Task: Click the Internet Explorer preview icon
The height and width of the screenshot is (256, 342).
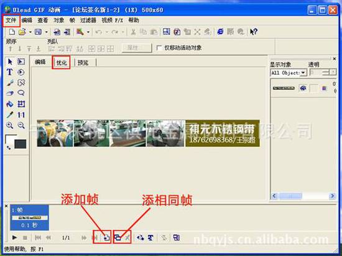Action: coord(220,32)
